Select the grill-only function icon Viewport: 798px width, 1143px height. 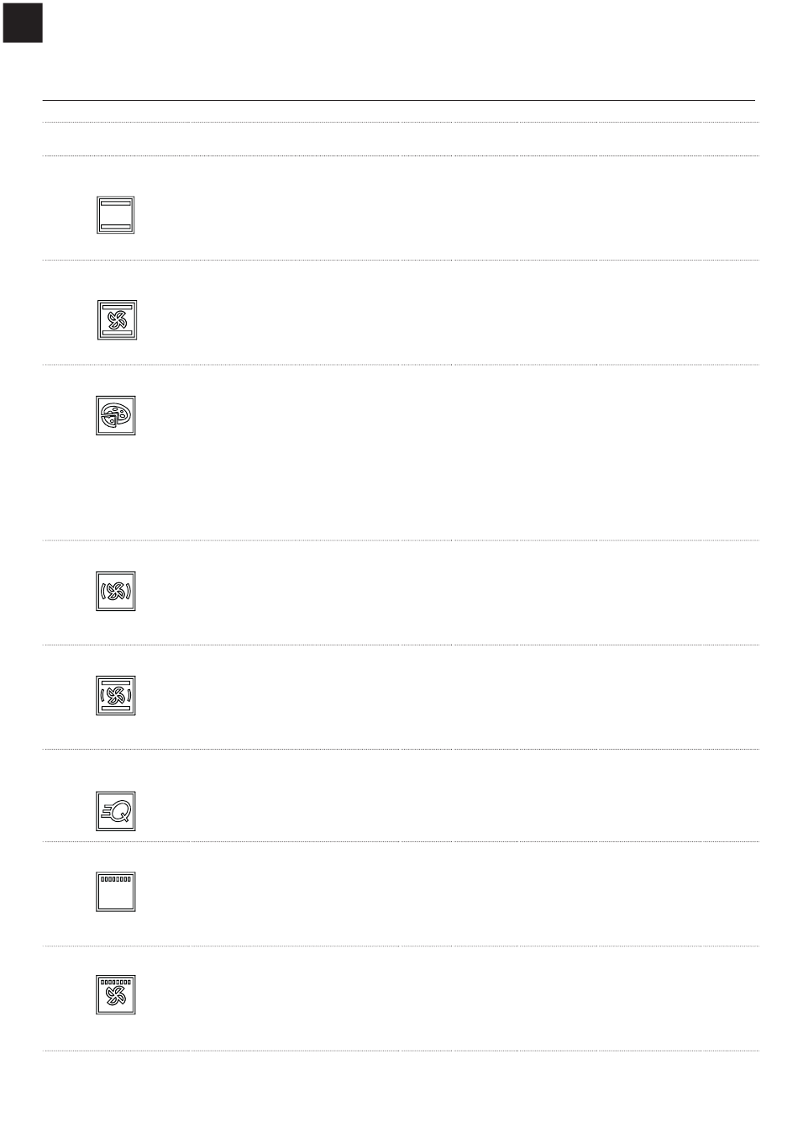pyautogui.click(x=115, y=892)
